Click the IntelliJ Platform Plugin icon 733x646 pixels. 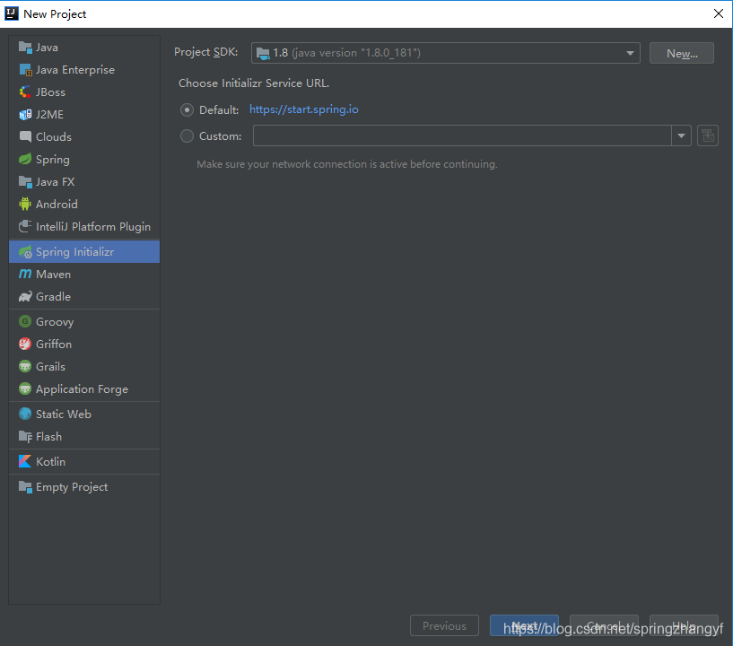pos(25,226)
